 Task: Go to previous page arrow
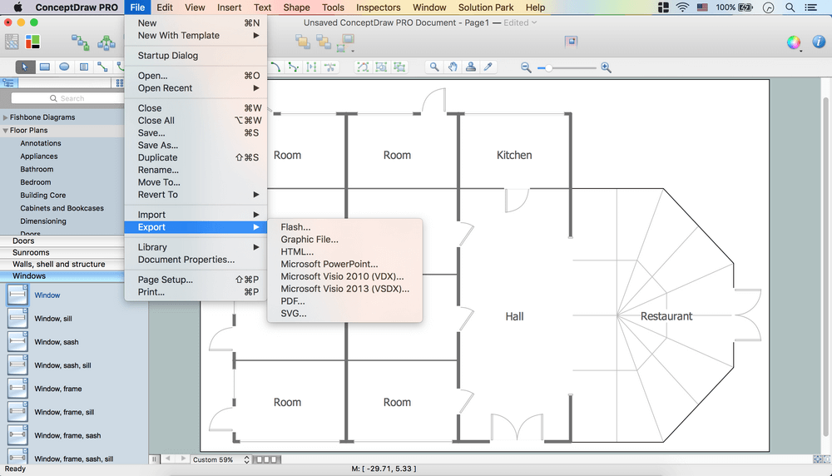coord(168,459)
